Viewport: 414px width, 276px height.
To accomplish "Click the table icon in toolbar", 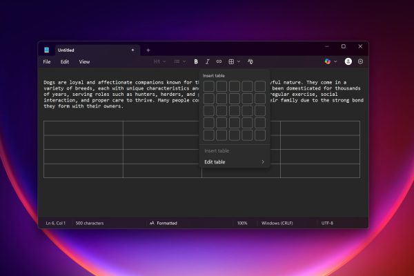I will pos(232,61).
